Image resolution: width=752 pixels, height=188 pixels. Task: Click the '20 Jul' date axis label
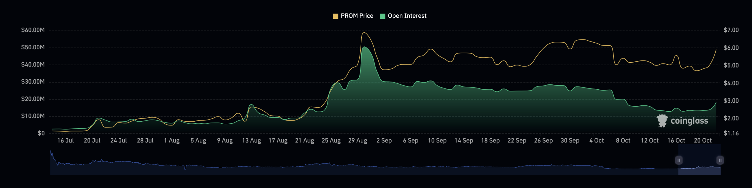[92, 141]
